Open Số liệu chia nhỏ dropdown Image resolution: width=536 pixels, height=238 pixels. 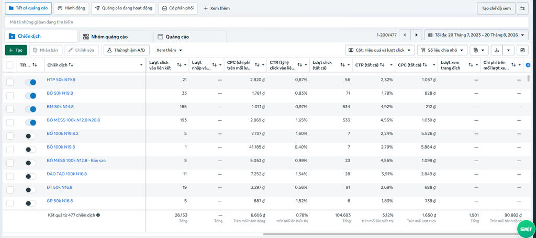pos(442,50)
